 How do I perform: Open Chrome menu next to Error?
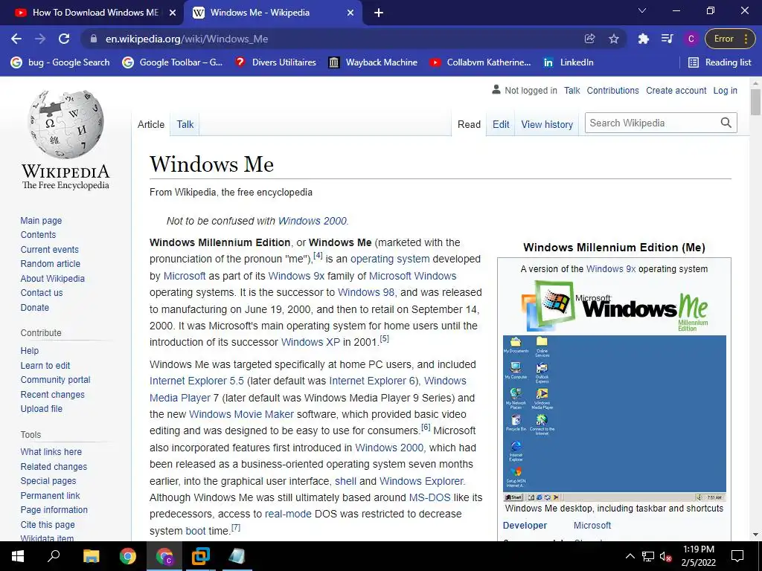(746, 39)
